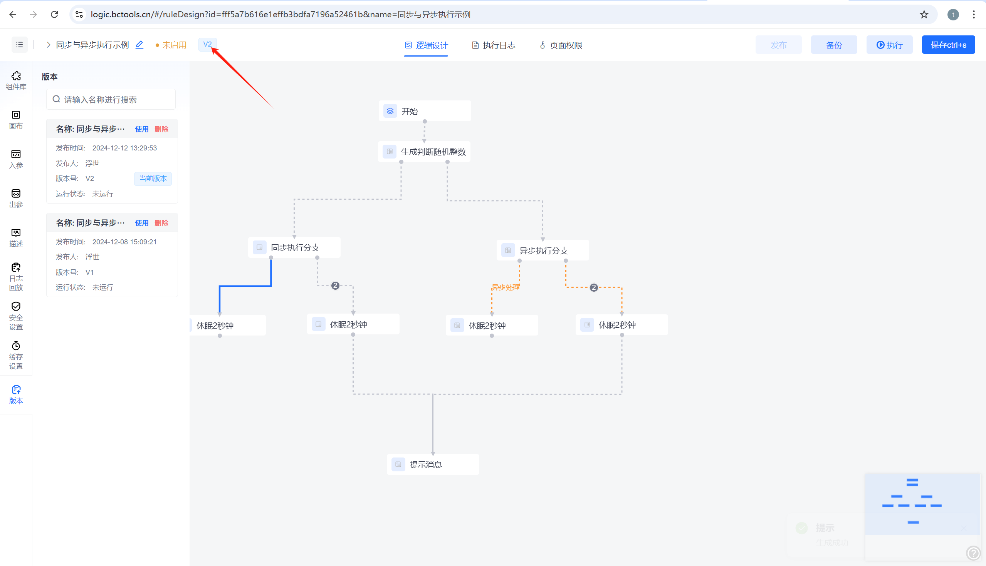Open the 缓存设置 cache settings icon
Viewport: 986px width, 566px height.
[16, 355]
